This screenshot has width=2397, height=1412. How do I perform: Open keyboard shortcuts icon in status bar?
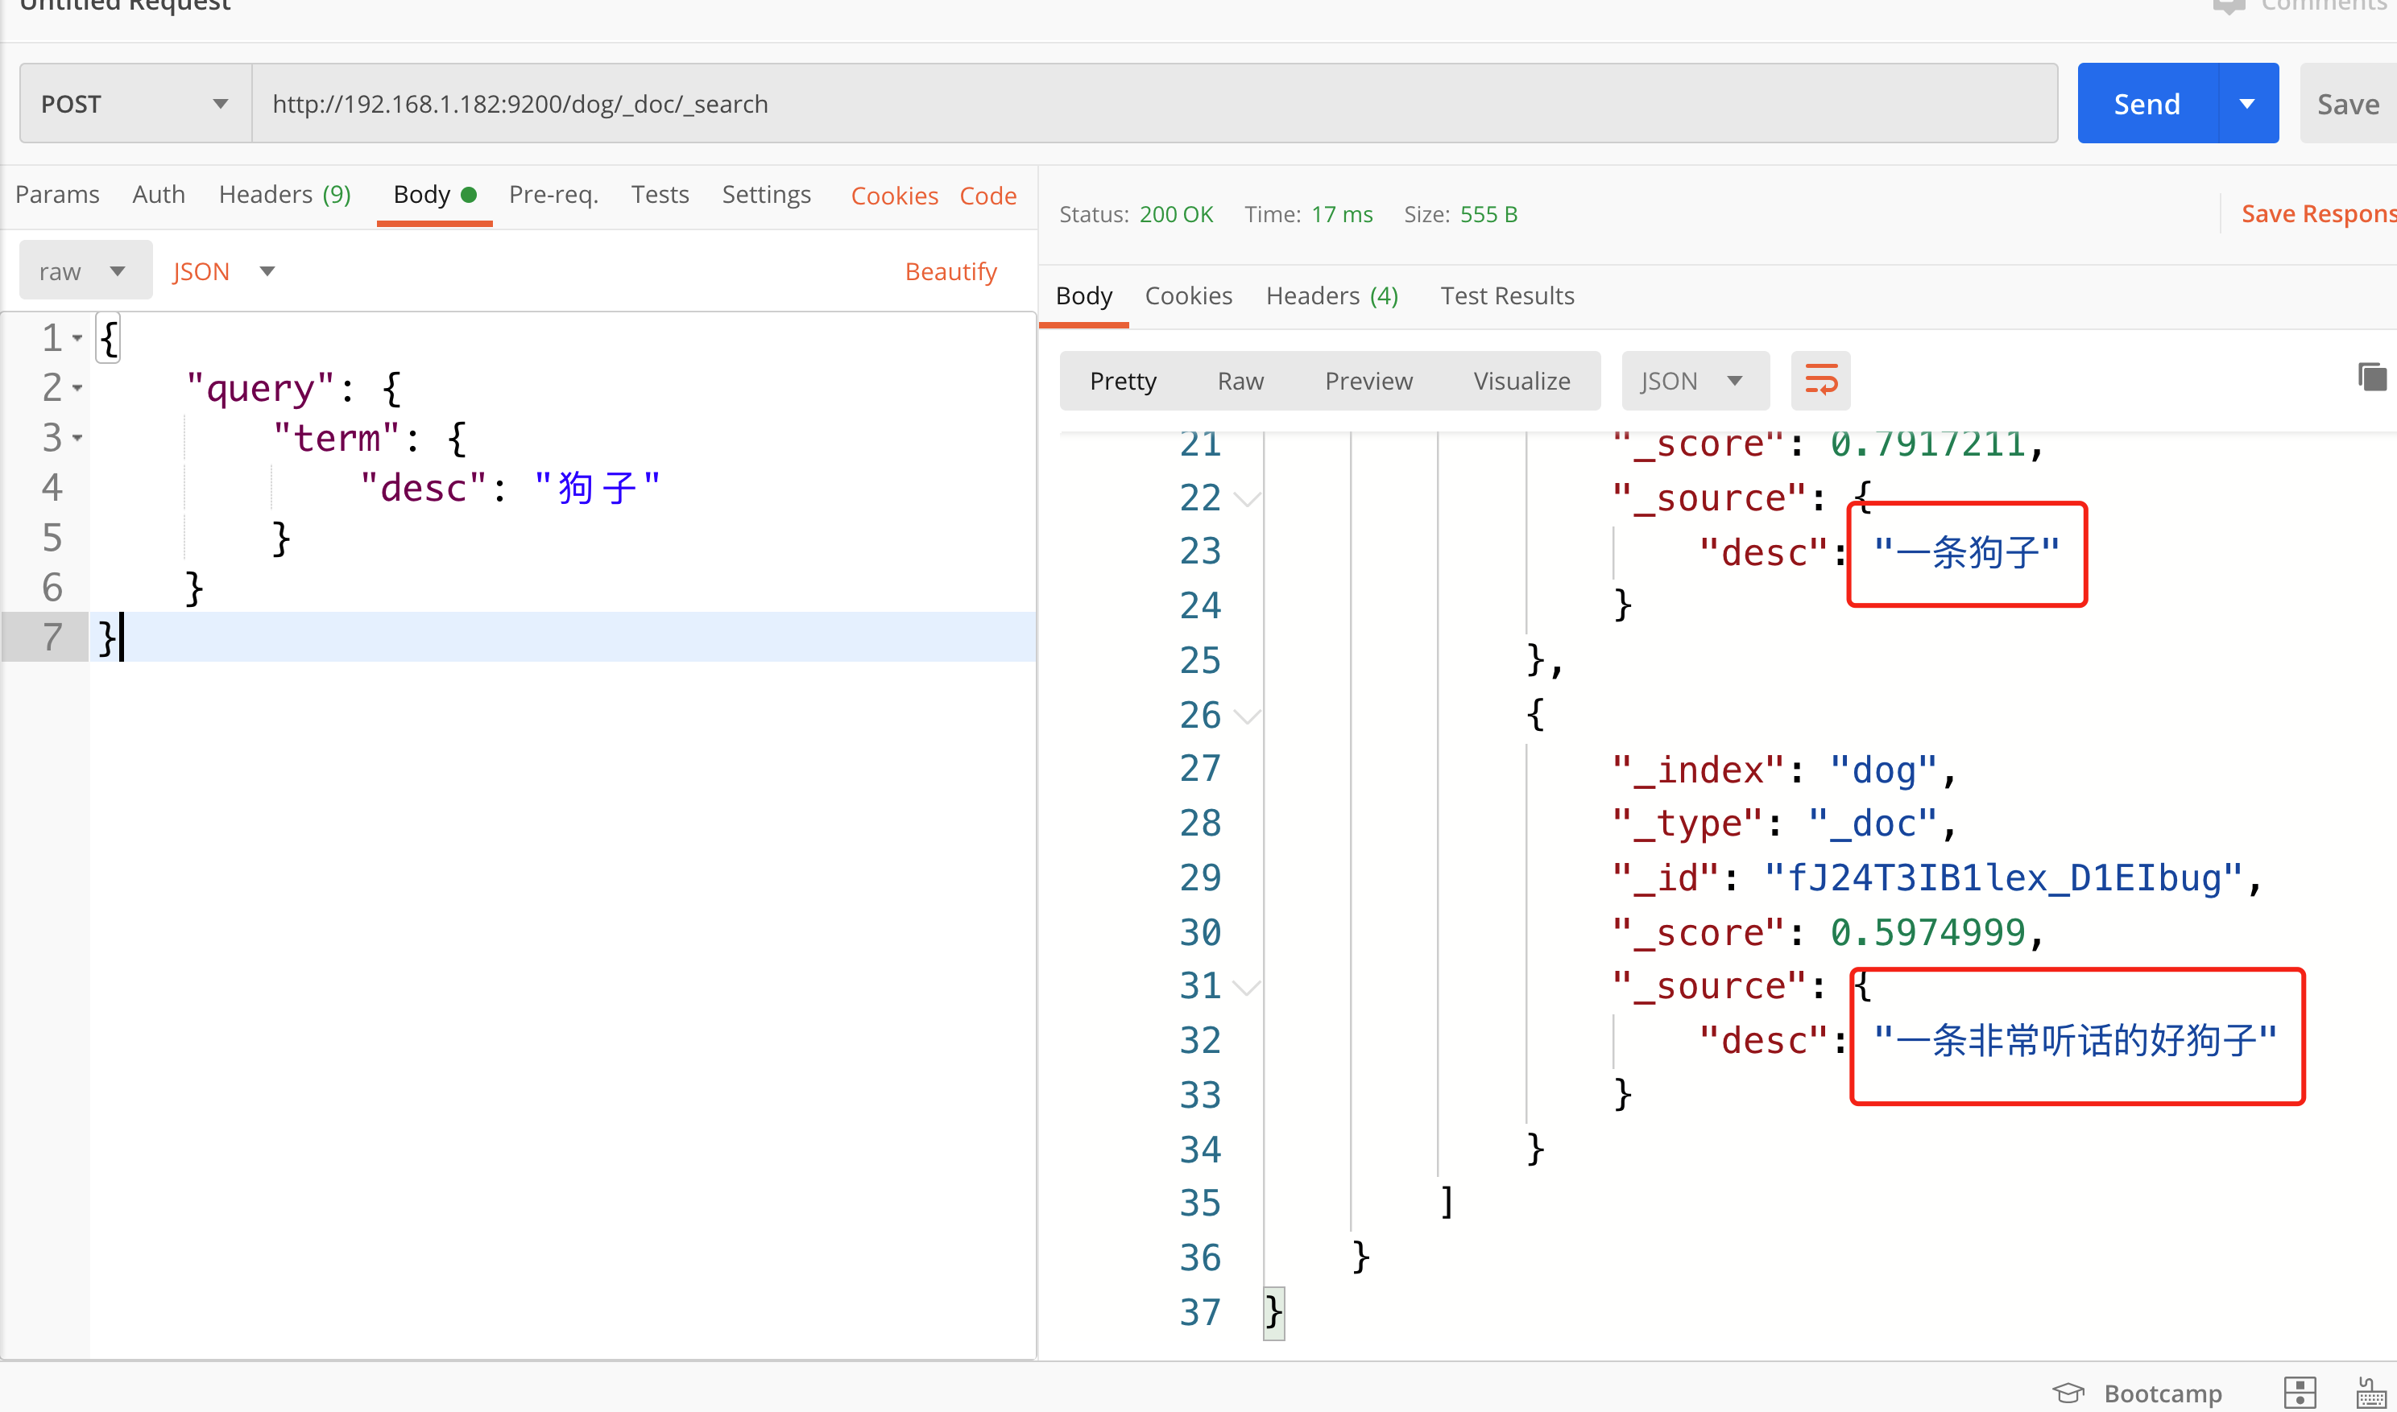2370,1393
